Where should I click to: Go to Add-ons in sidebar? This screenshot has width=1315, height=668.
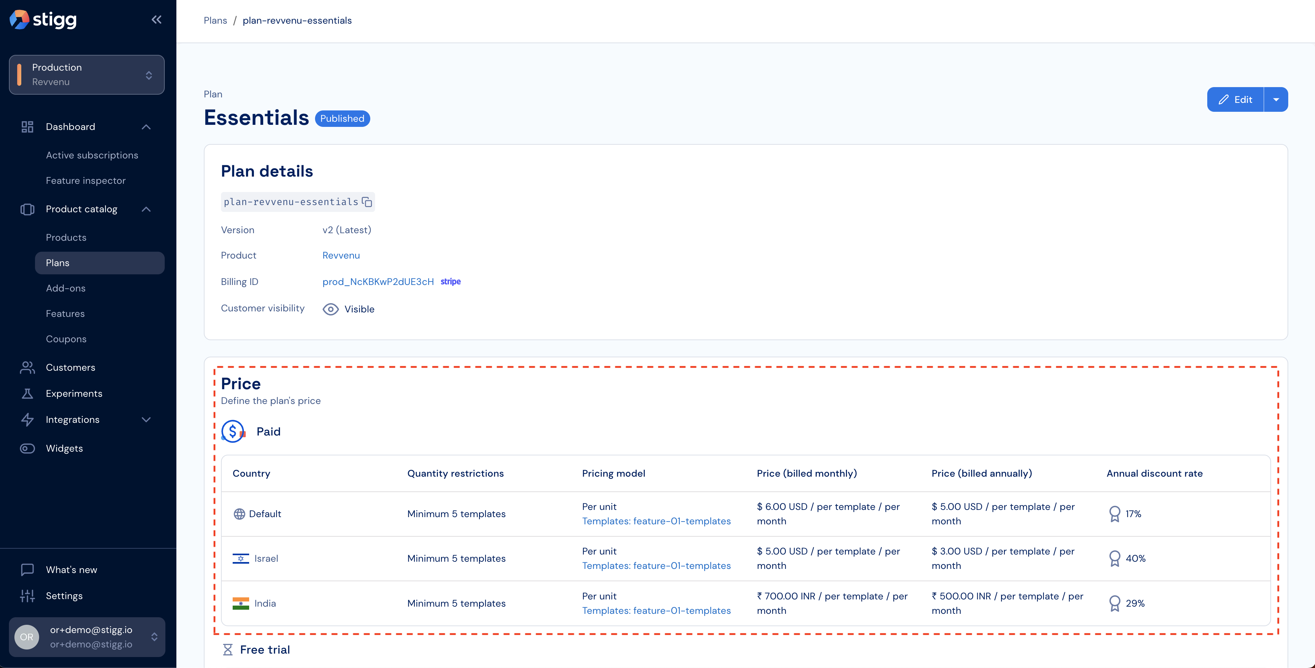[x=66, y=288]
